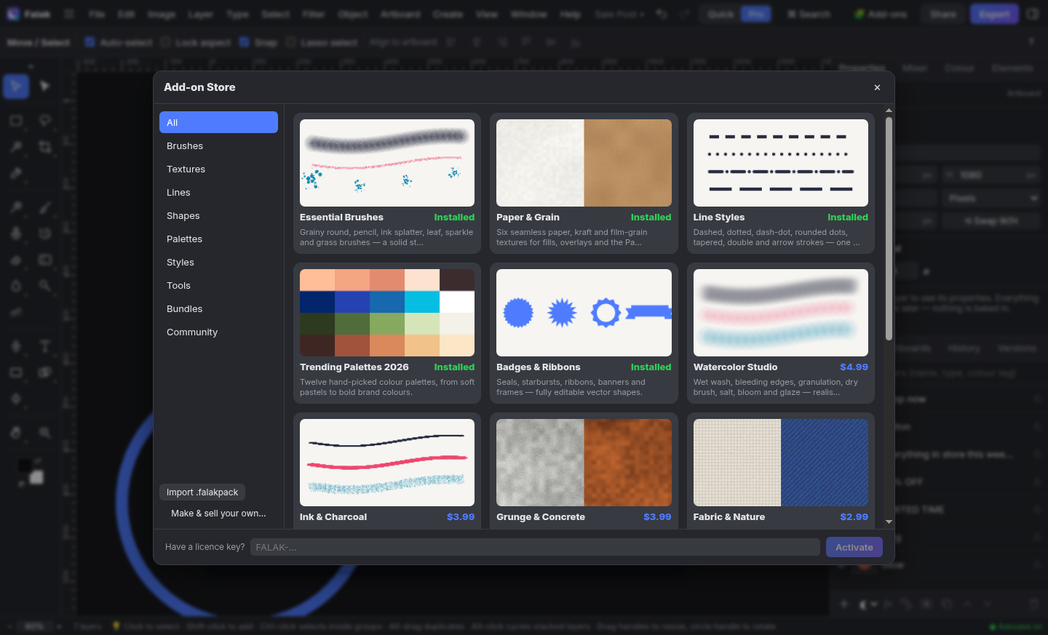This screenshot has height=635, width=1048.
Task: Toggle the Lock aspect checkbox
Action: coord(165,42)
